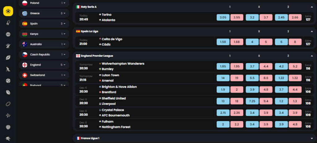Select blue 1.22 odds for Arsenal win
317x143 pixels.
tap(281, 78)
